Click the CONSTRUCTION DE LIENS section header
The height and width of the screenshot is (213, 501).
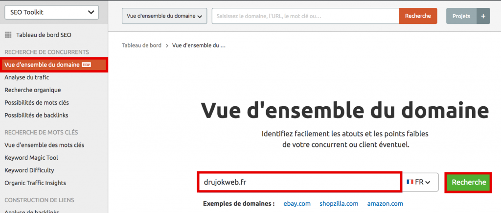(39, 200)
